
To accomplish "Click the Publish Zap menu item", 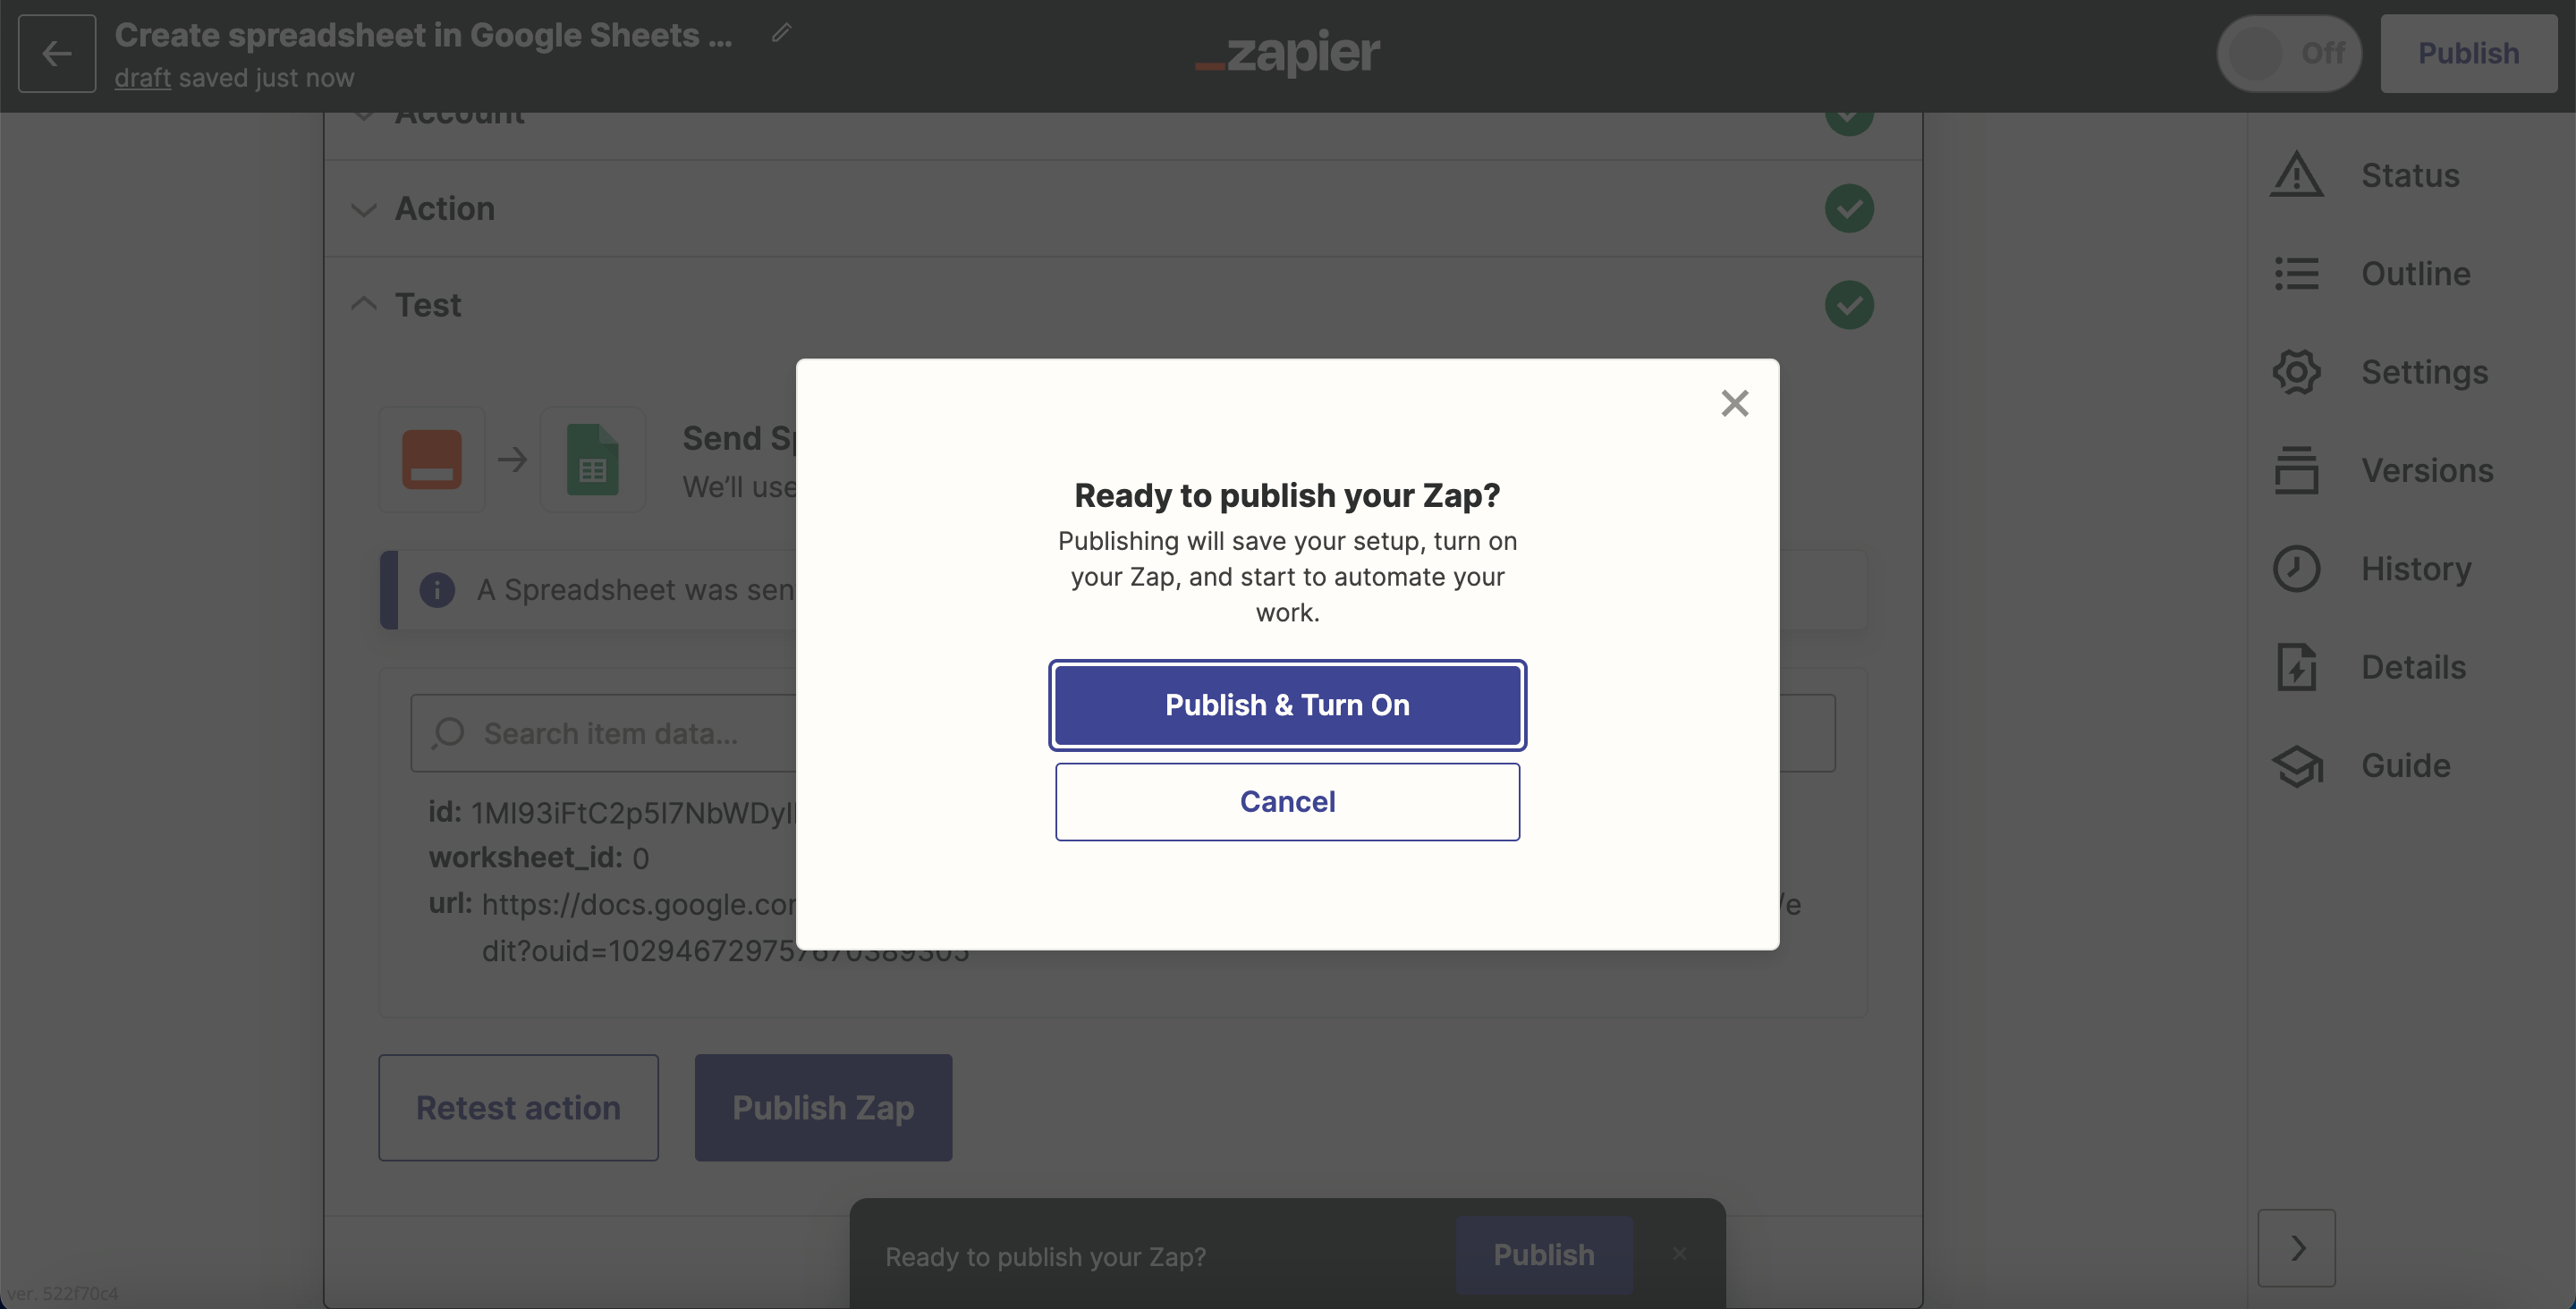I will point(823,1107).
